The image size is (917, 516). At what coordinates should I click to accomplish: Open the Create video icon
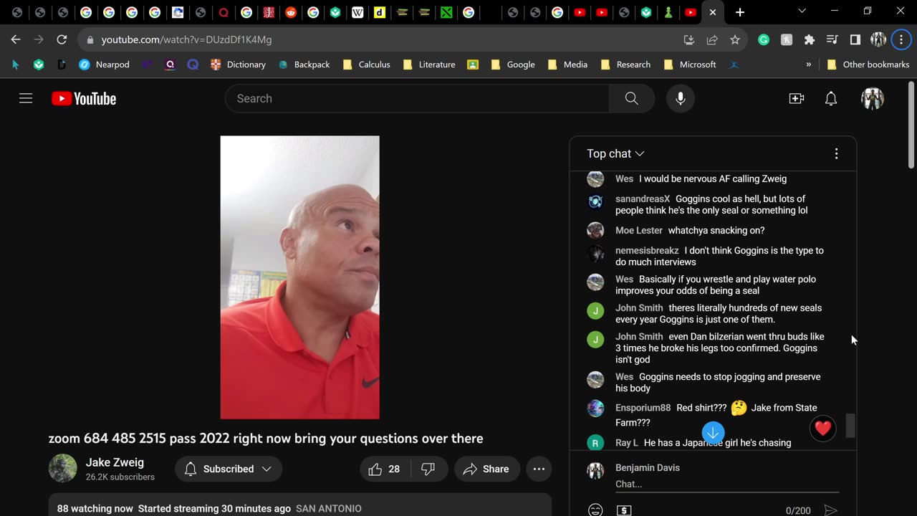click(x=797, y=98)
